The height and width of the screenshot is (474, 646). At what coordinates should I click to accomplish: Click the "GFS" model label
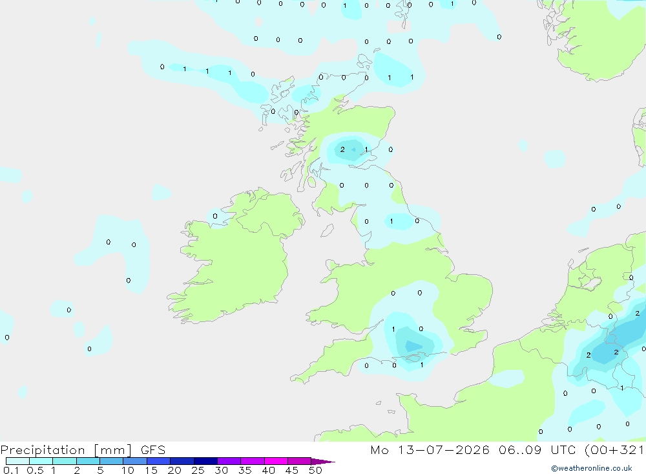pos(153,449)
